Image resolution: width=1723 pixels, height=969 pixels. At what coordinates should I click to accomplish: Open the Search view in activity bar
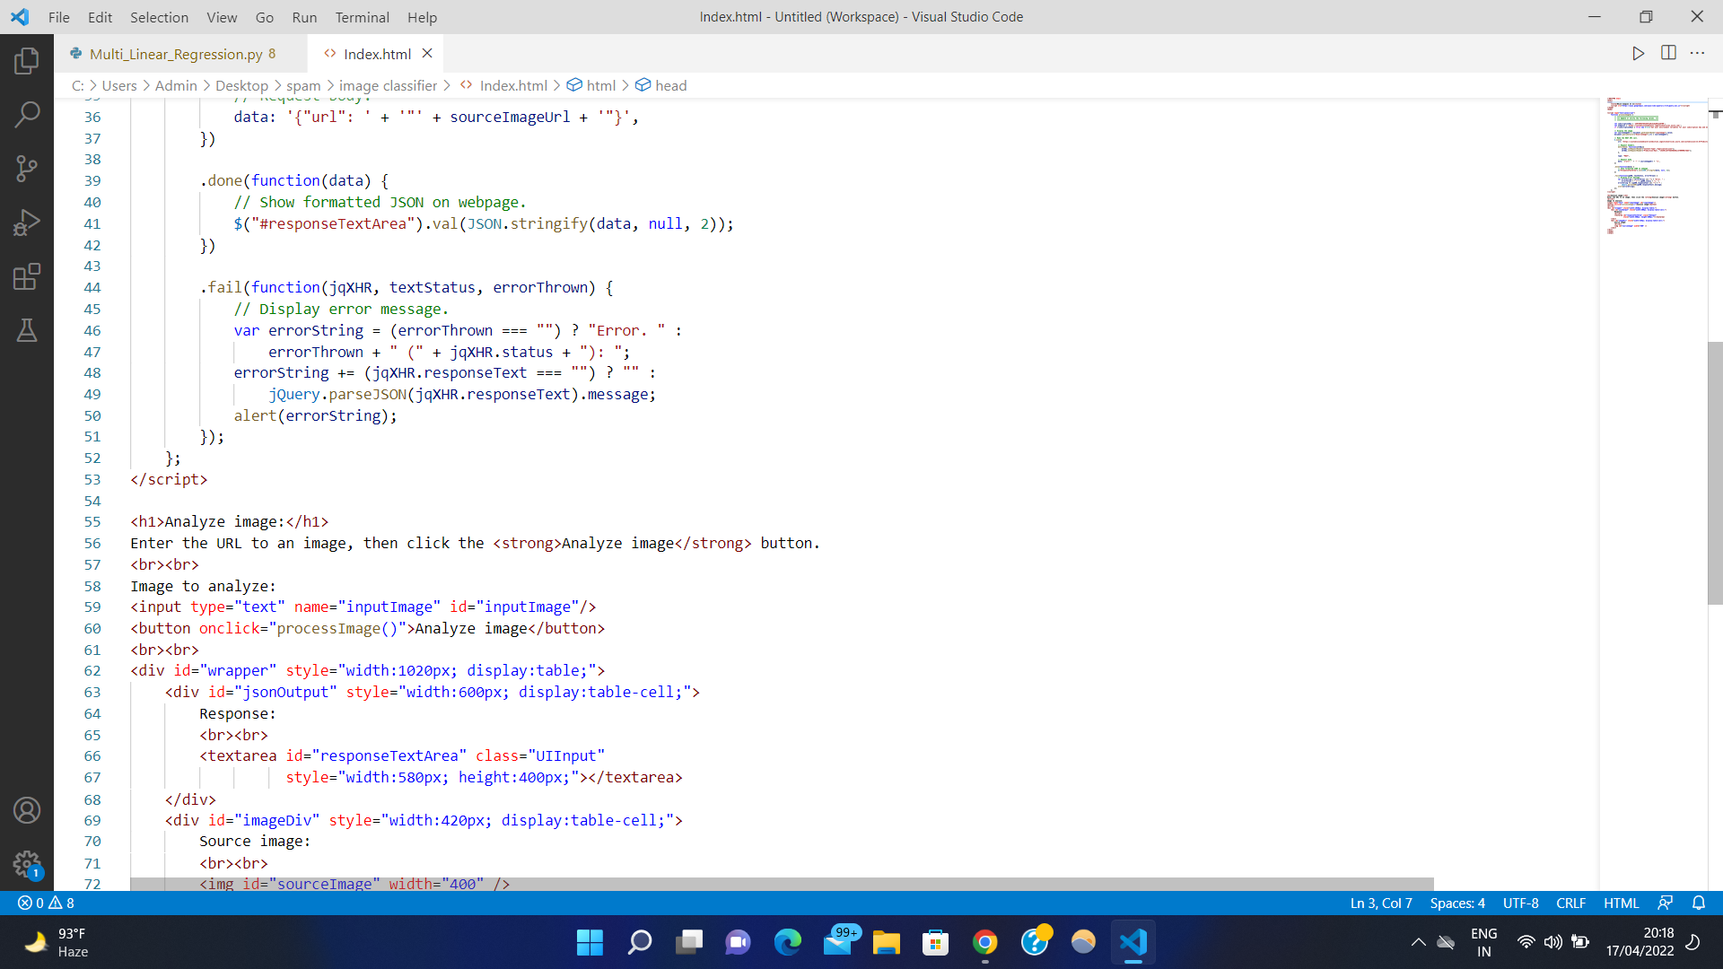click(27, 115)
